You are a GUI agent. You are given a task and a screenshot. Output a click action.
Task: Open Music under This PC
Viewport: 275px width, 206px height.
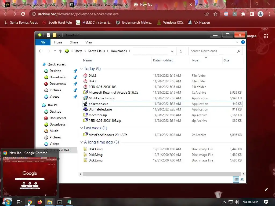tap(54, 131)
